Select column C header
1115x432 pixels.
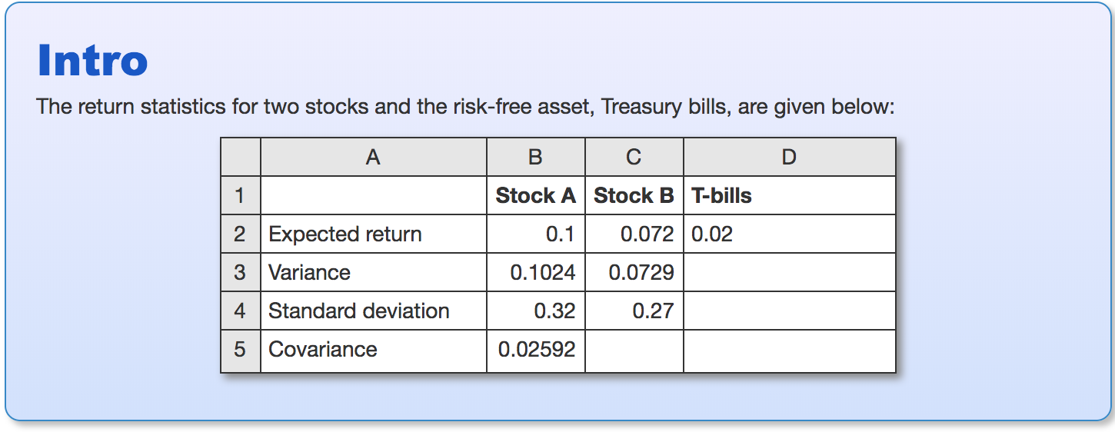[634, 158]
